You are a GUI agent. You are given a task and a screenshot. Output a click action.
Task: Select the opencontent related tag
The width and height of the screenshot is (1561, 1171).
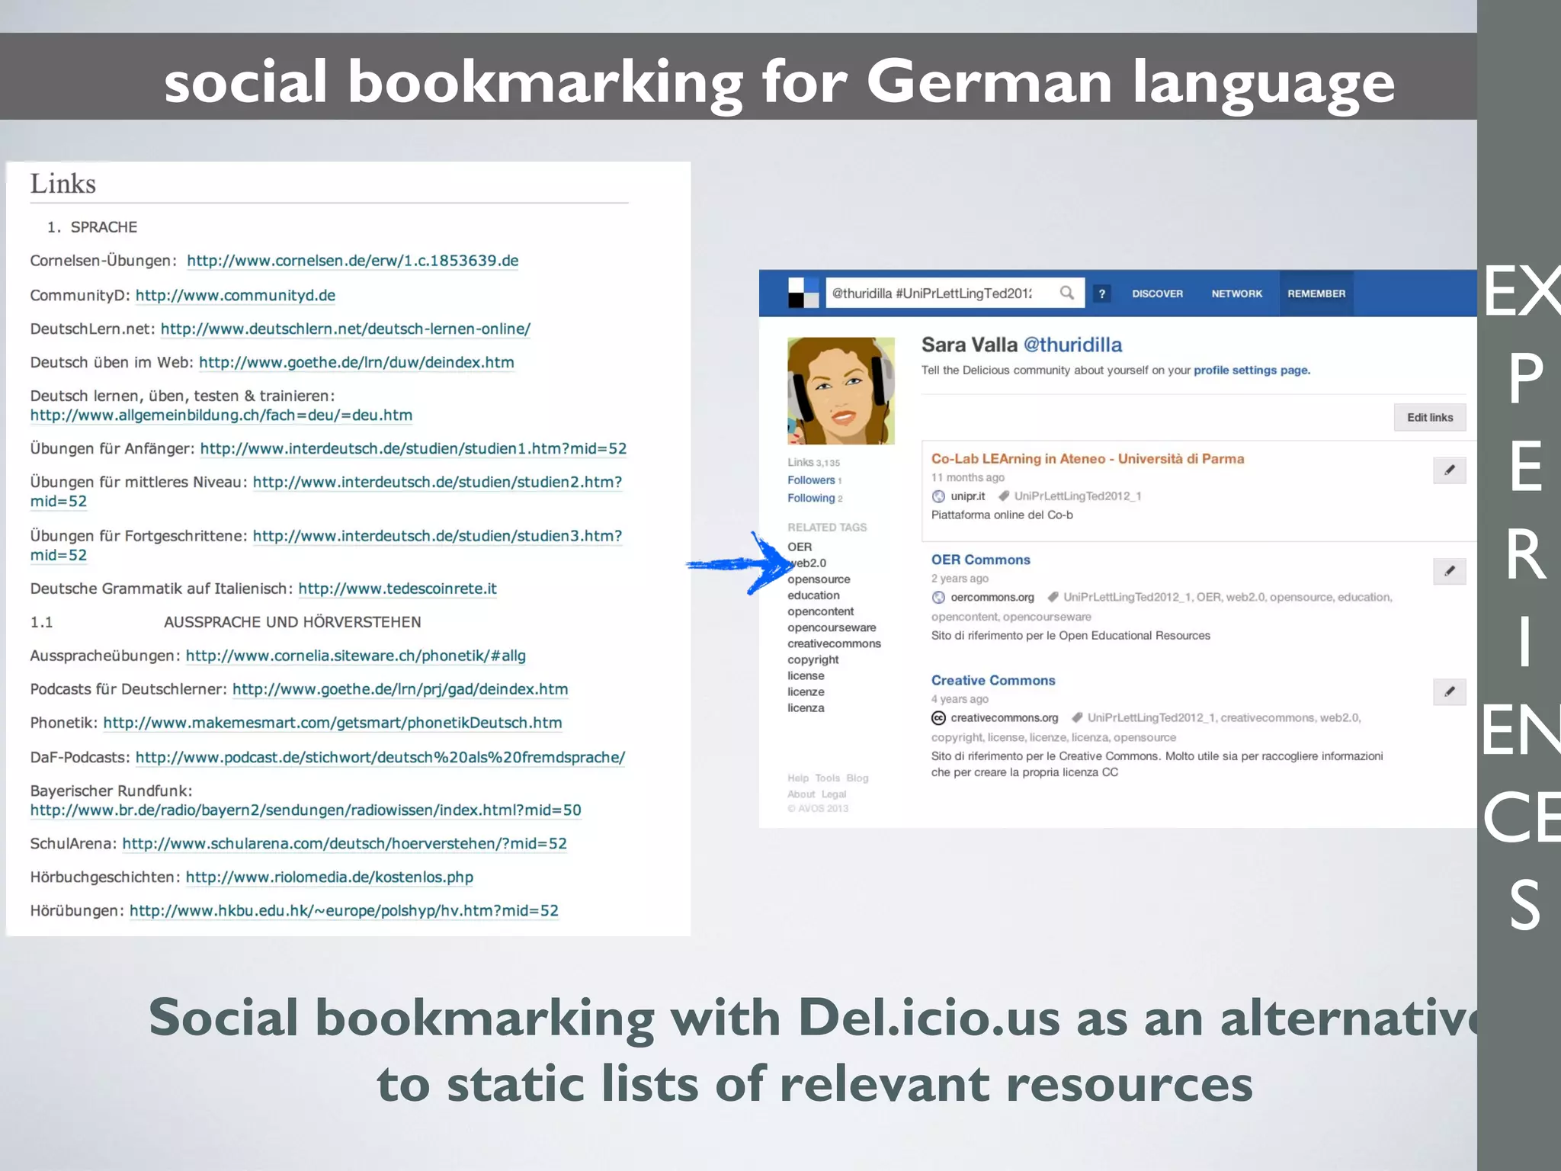point(820,611)
